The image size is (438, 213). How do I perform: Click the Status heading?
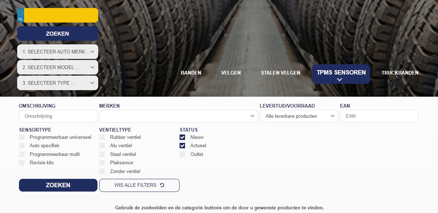coord(189,130)
